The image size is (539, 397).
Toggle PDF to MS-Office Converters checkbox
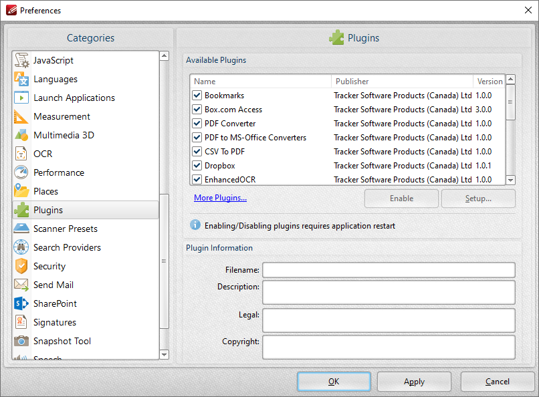pos(197,138)
